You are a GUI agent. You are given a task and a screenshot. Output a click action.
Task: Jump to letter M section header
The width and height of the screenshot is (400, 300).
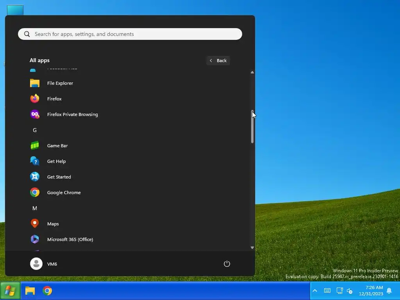click(x=35, y=208)
